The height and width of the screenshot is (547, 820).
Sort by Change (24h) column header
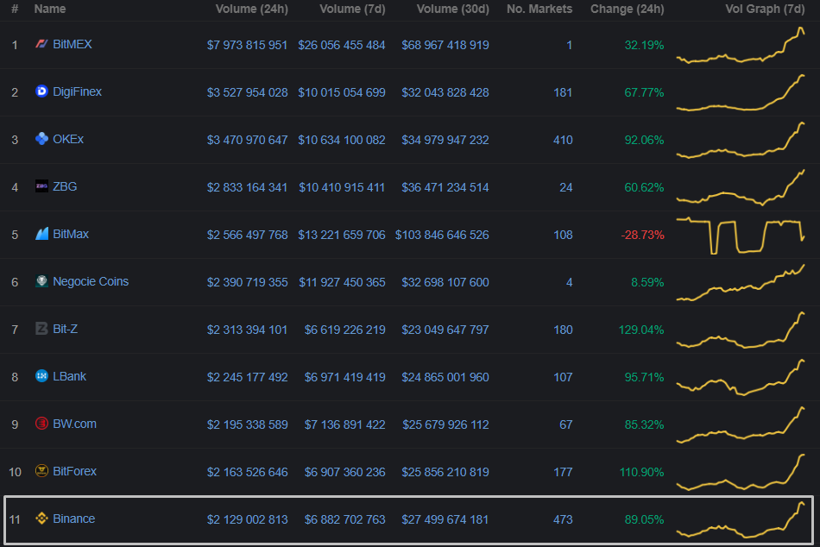point(627,9)
